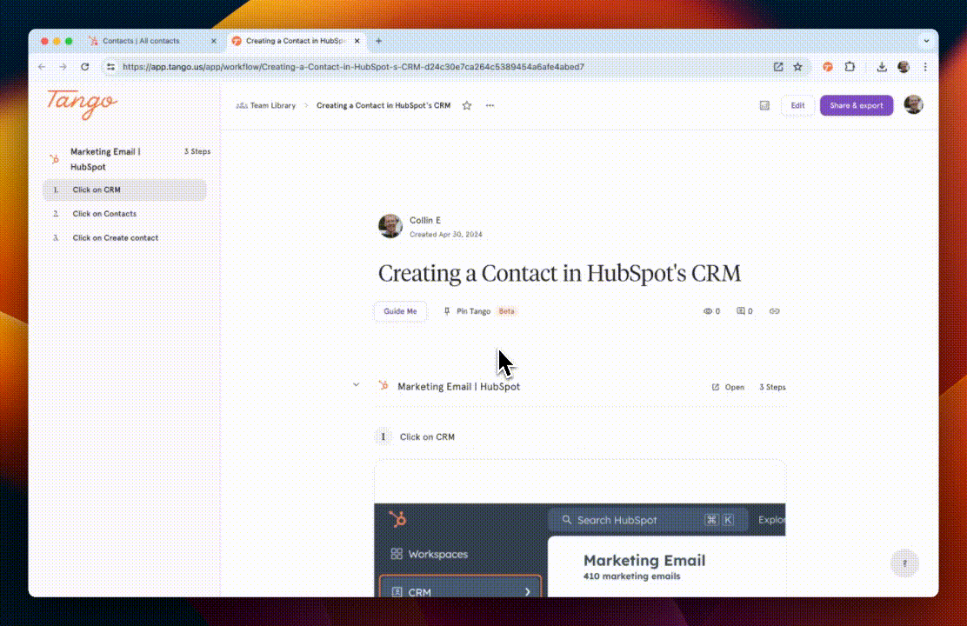
Task: Favorite the workflow with the star beside the breadcrumb title
Action: (467, 105)
